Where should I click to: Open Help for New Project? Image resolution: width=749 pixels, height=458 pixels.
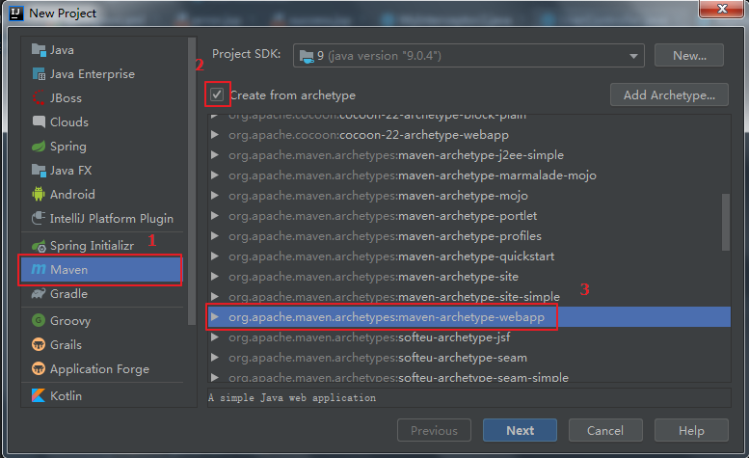tap(691, 430)
